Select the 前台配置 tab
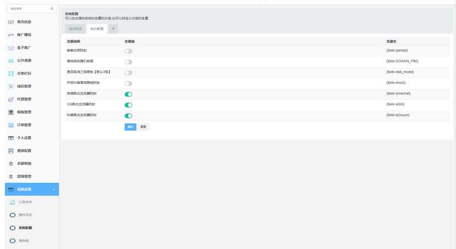The image size is (456, 249). (x=97, y=29)
